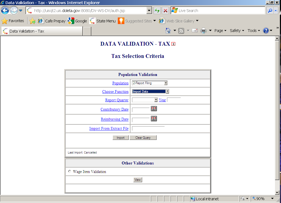
Task: Stop loading with the red X icon
Action: click(165, 11)
